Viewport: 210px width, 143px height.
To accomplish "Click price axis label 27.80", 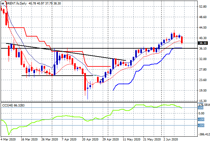I will tap(203, 69).
